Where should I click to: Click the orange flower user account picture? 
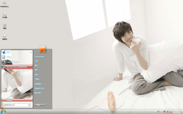point(43,50)
